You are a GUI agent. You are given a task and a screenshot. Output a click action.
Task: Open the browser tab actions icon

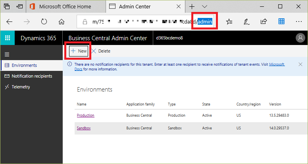(7, 6)
